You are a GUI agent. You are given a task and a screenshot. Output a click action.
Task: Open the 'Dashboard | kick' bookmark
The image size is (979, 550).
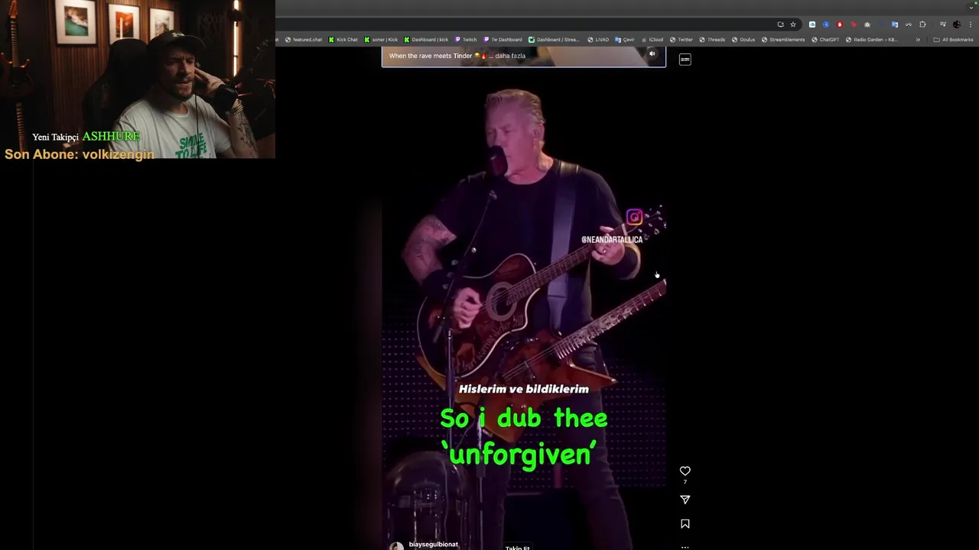[426, 40]
